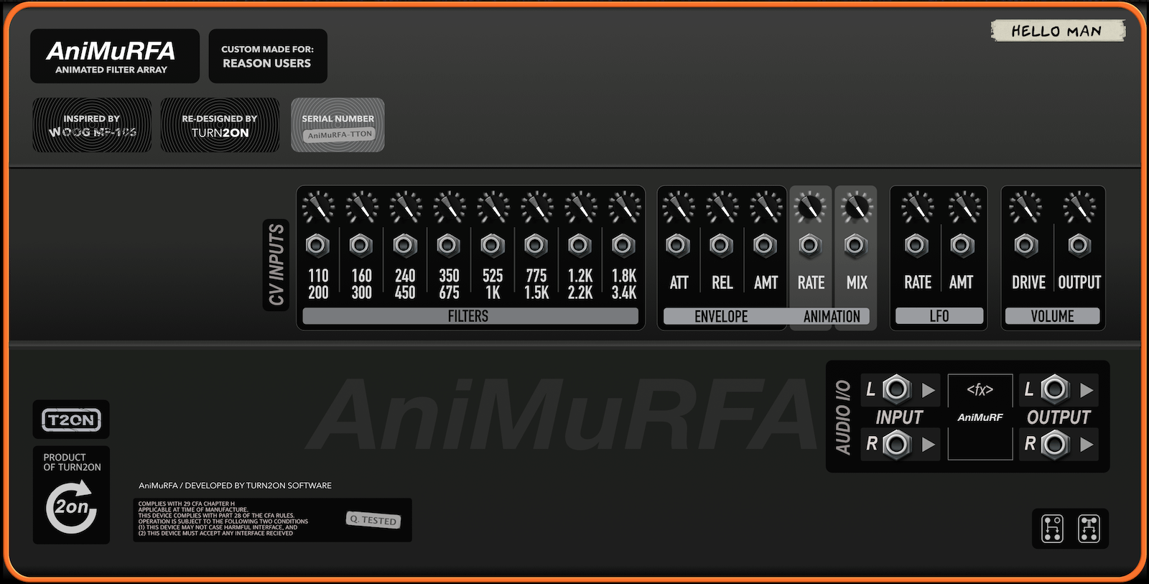
Task: Click the VOLUME section label
Action: click(1052, 316)
